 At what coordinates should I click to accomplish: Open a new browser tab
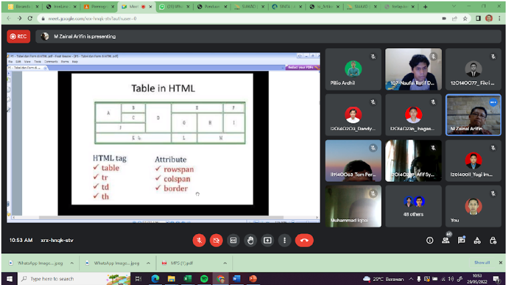click(426, 7)
